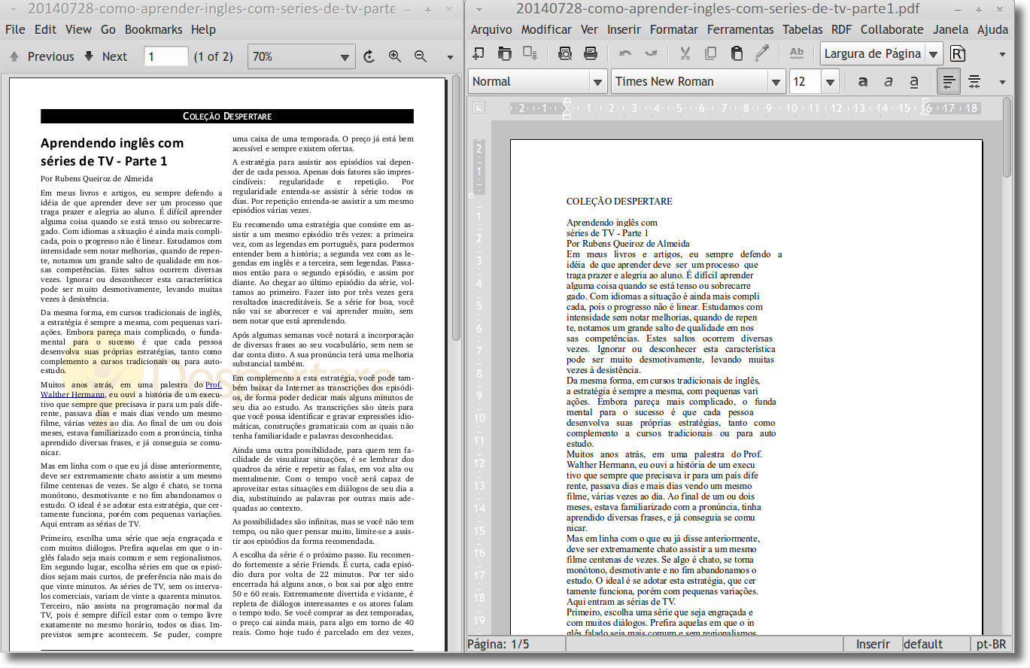Image resolution: width=1030 pixels, height=668 pixels.
Task: Click the Open file icon in AbiWord
Action: point(504,53)
